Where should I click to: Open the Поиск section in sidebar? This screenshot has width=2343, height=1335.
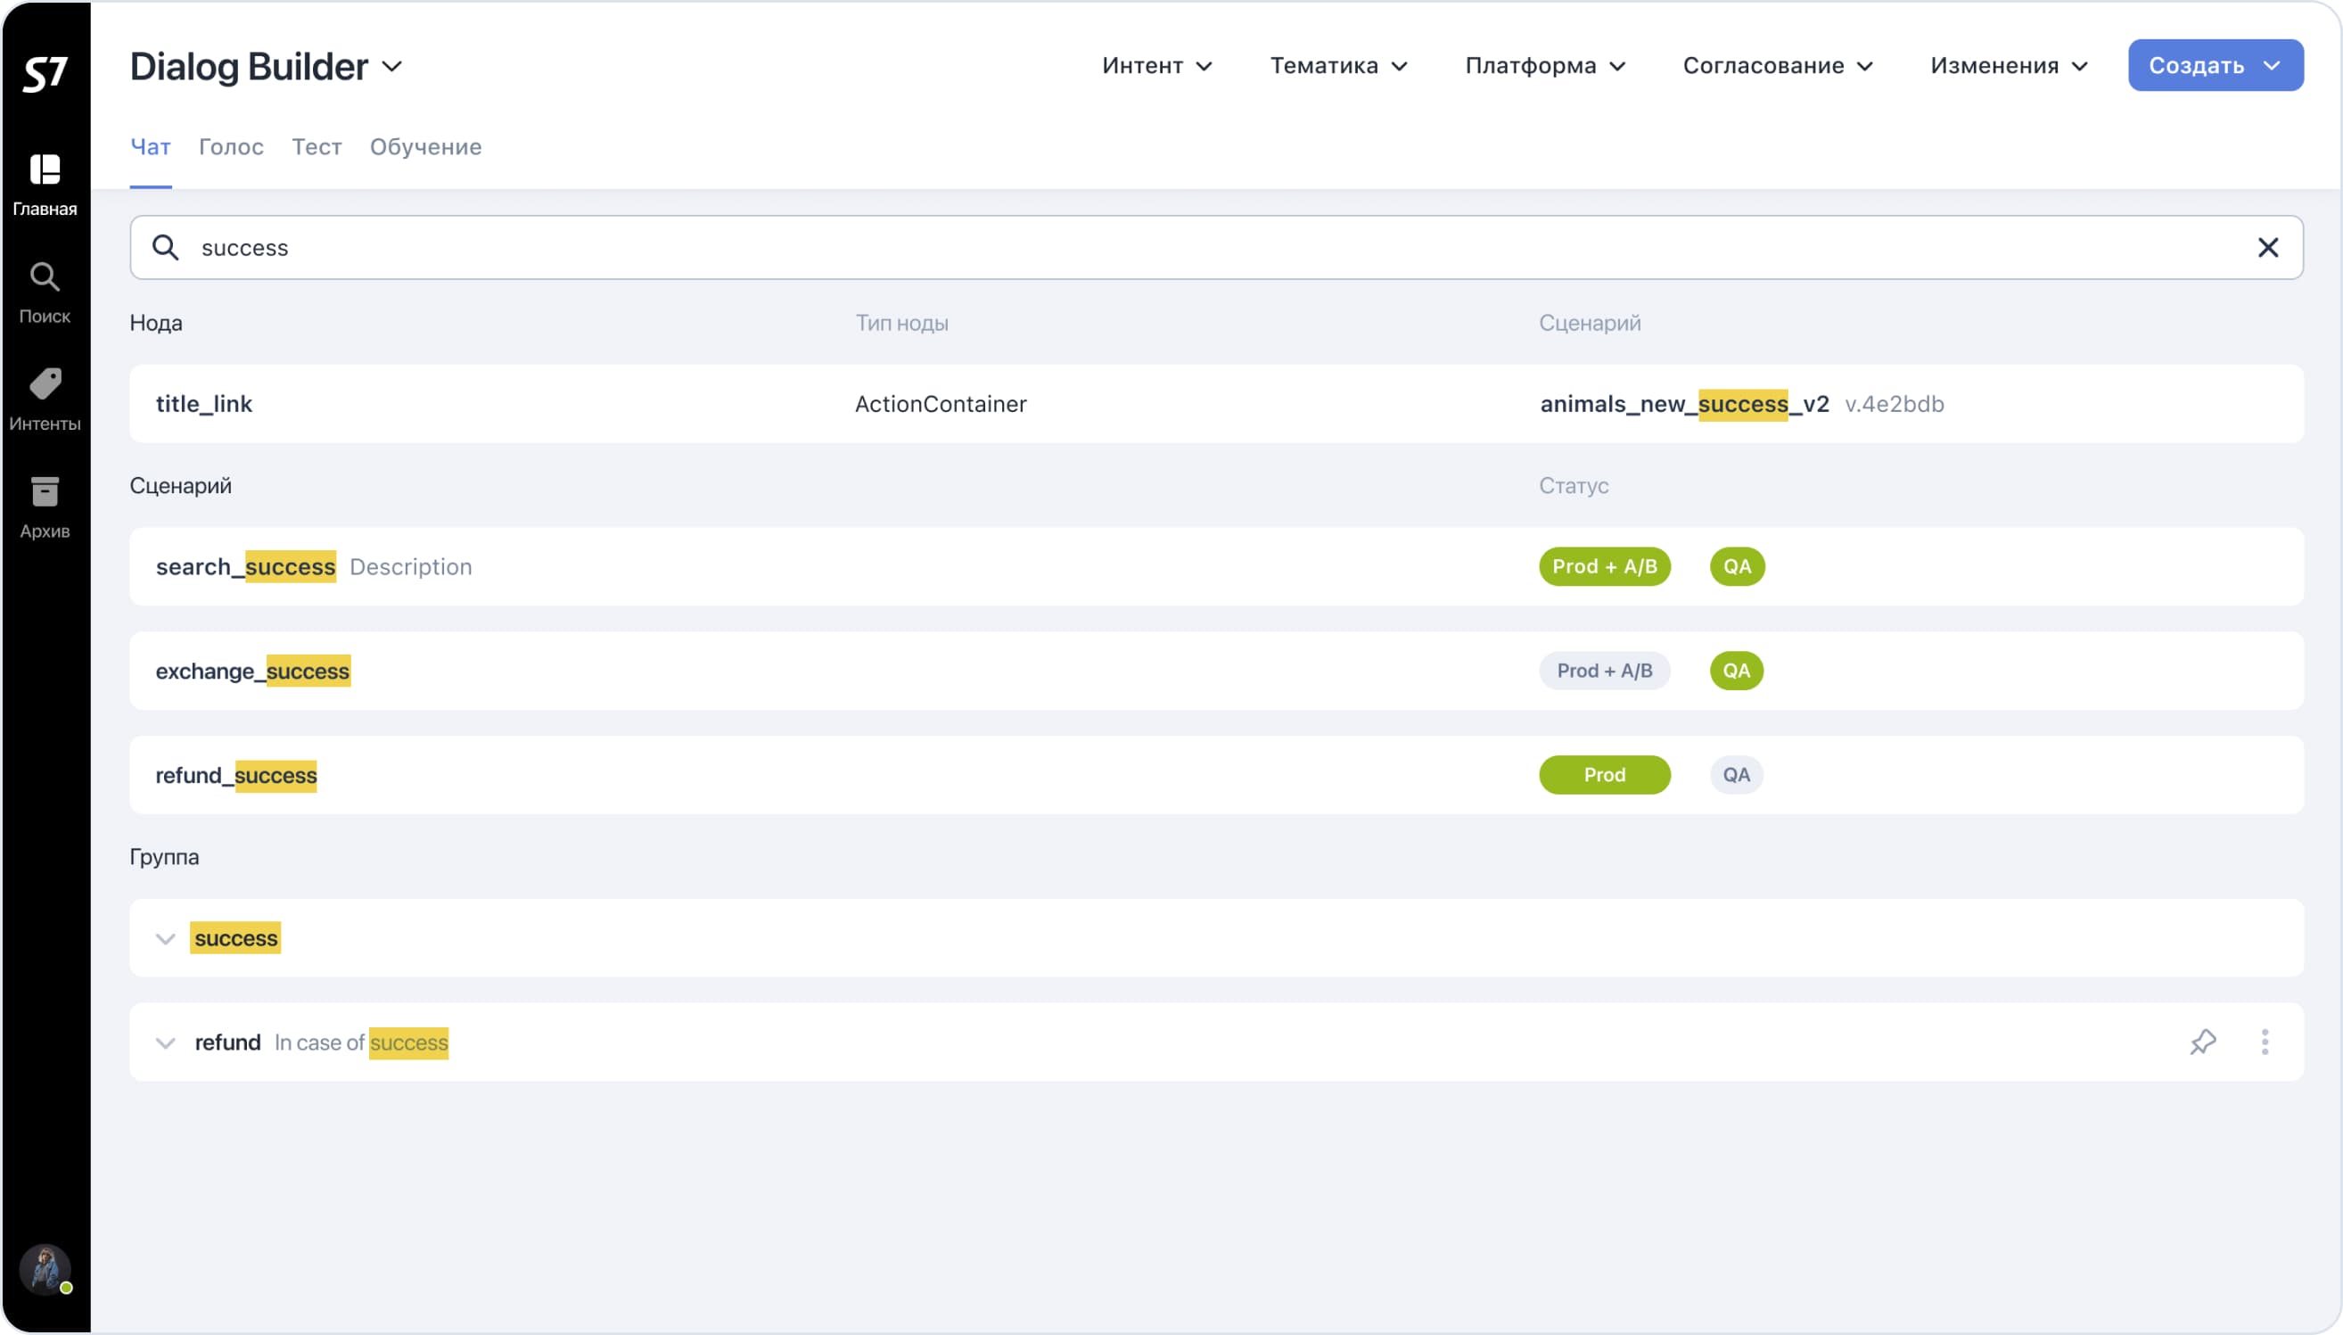45,293
